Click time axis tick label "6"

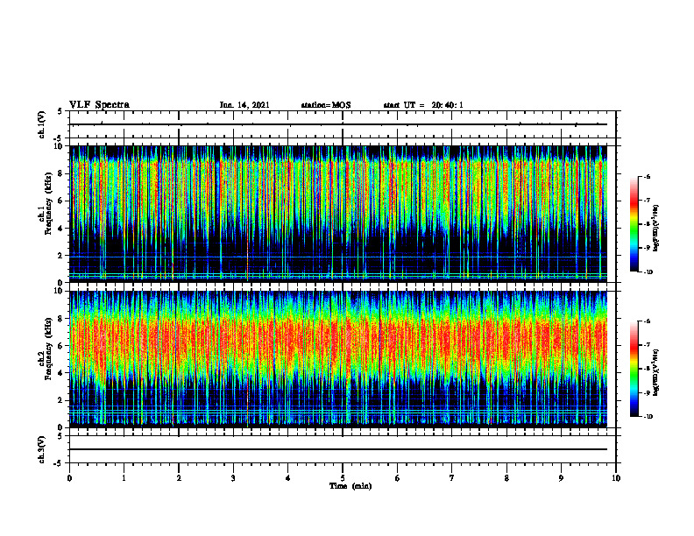coord(398,478)
